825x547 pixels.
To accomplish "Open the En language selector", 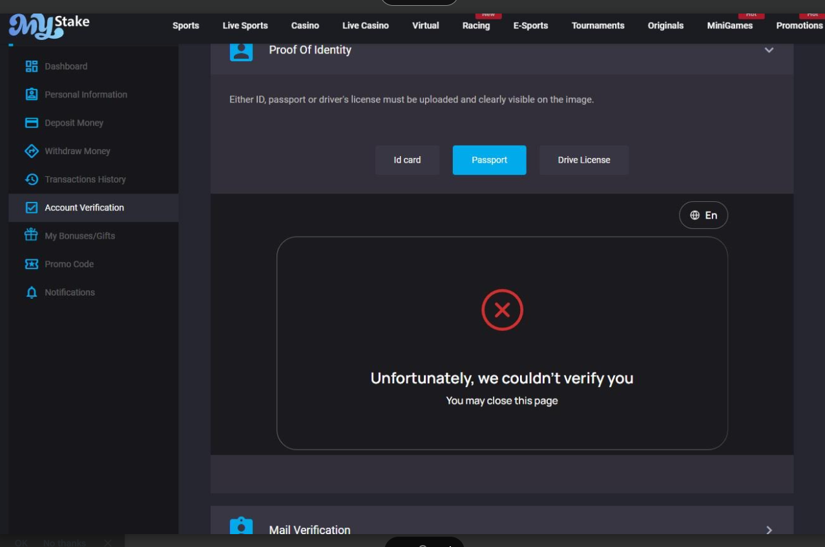I will point(703,215).
